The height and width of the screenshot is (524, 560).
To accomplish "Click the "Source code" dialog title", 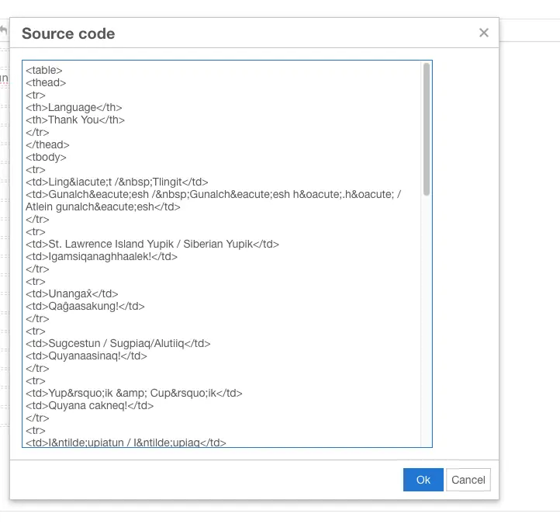I will (68, 33).
